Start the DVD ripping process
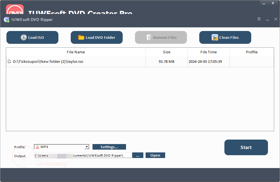This screenshot has width=280, height=182. [246, 147]
